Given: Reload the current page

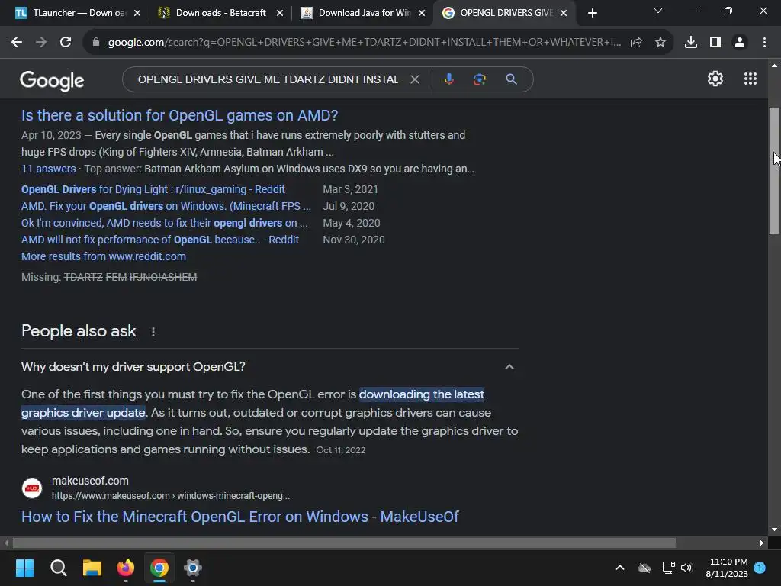Looking at the screenshot, I should click(66, 43).
